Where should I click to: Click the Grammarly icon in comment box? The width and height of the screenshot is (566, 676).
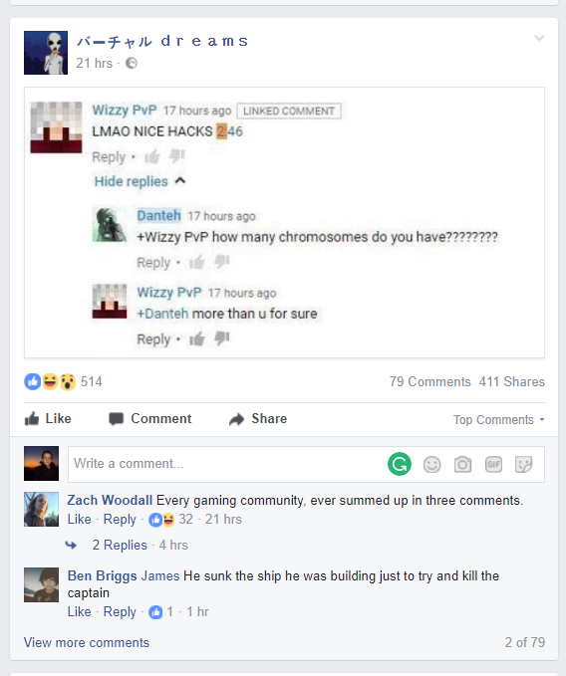click(399, 464)
